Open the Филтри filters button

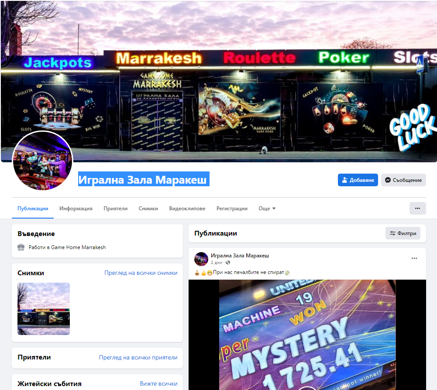point(403,233)
